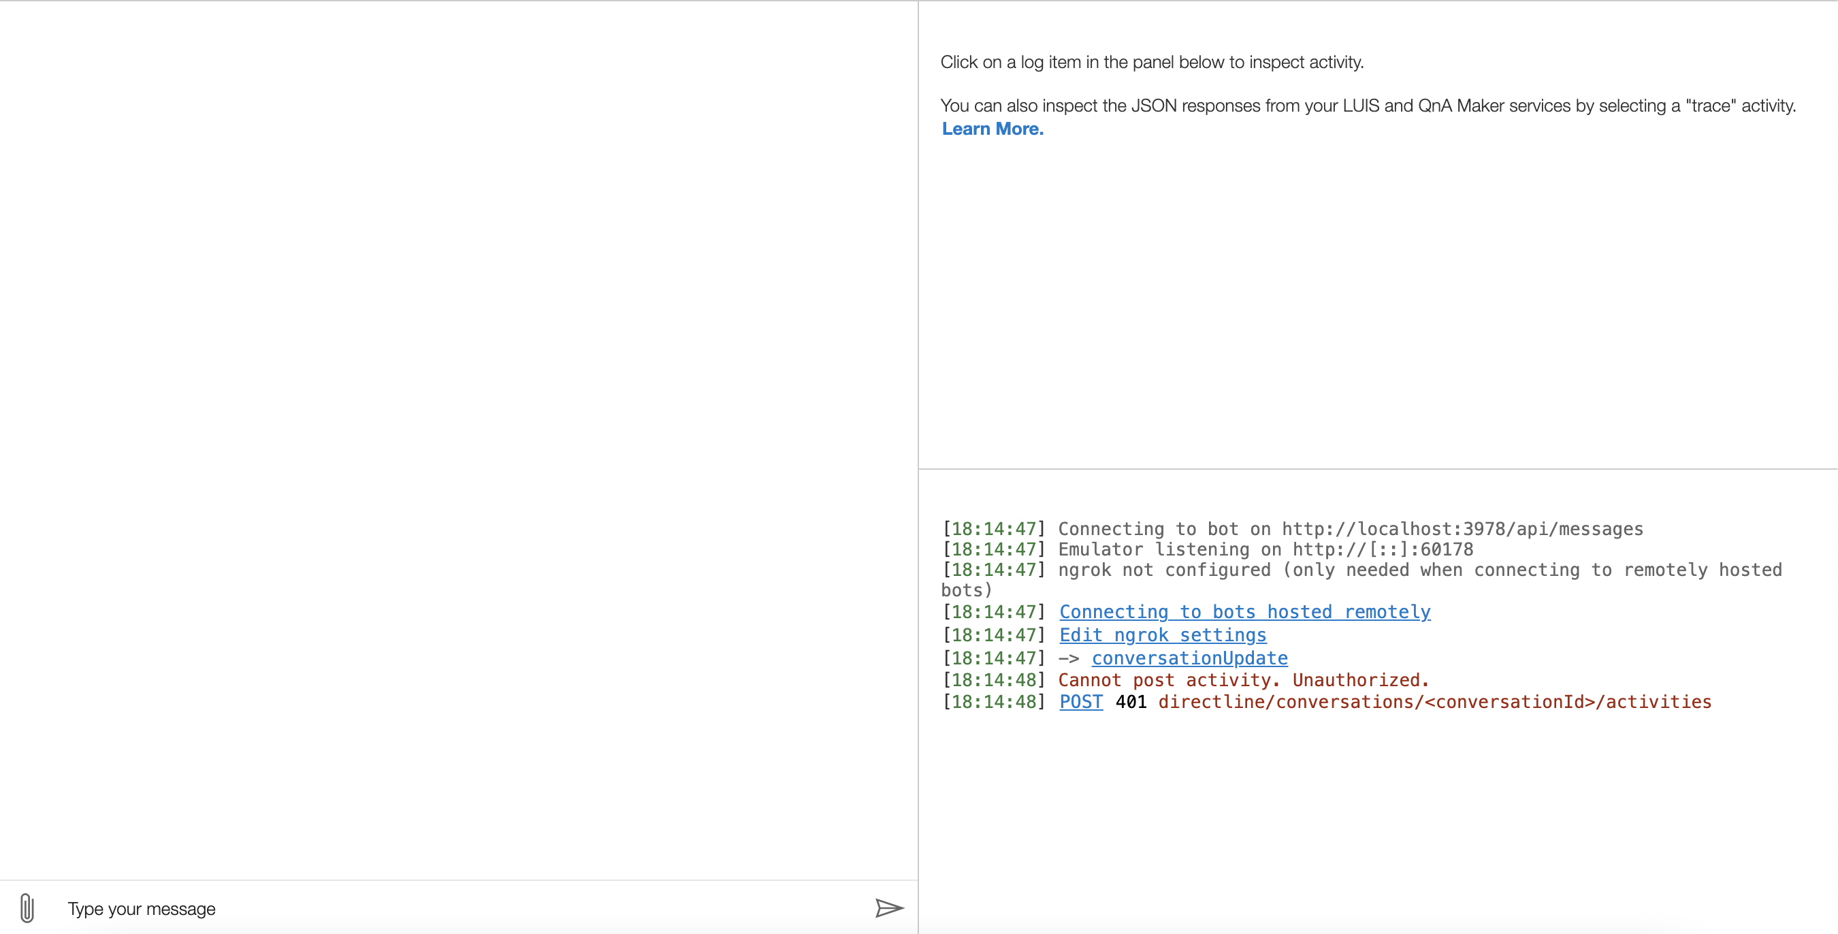
Task: Click the paperclip attachment icon
Action: click(27, 908)
